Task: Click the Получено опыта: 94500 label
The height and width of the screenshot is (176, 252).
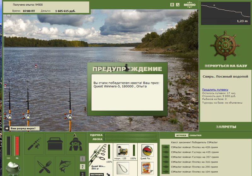Action: click(28, 5)
